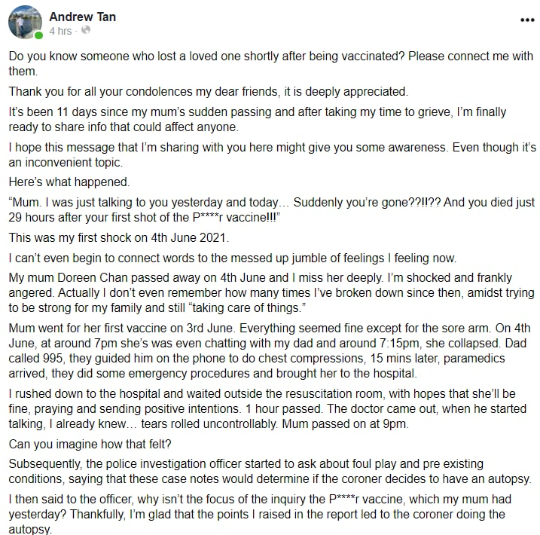Click the paragraph starting 'My mum Doreen Chan'
The image size is (540, 535).
271,293
